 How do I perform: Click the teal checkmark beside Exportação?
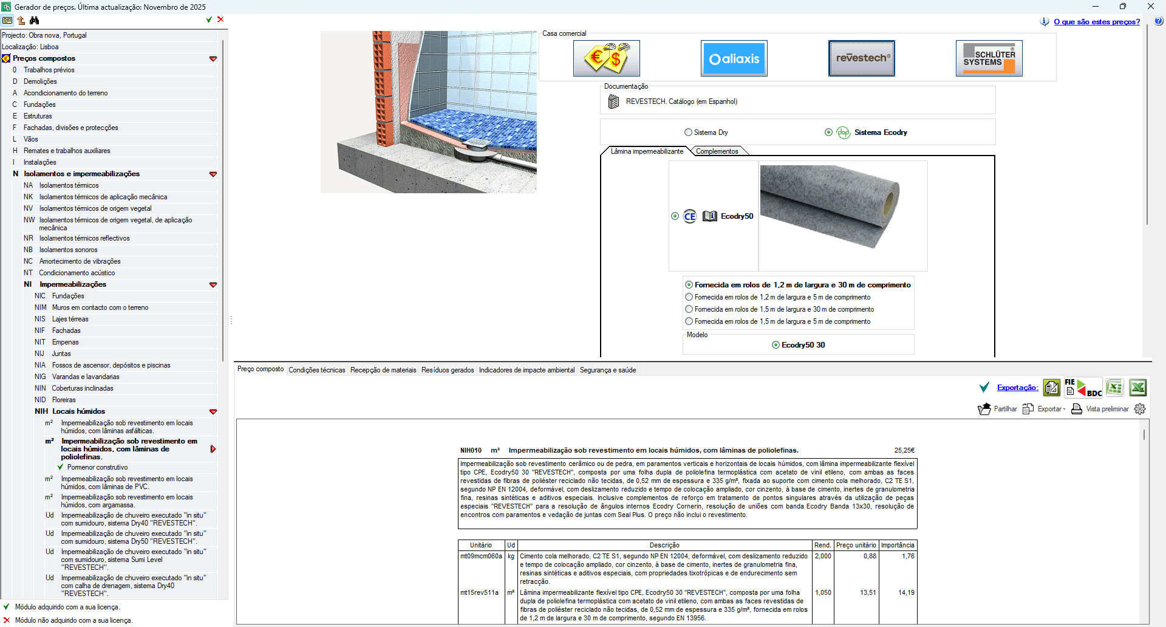tap(984, 388)
